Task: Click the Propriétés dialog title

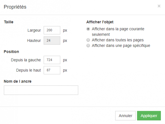Action: 15,7
